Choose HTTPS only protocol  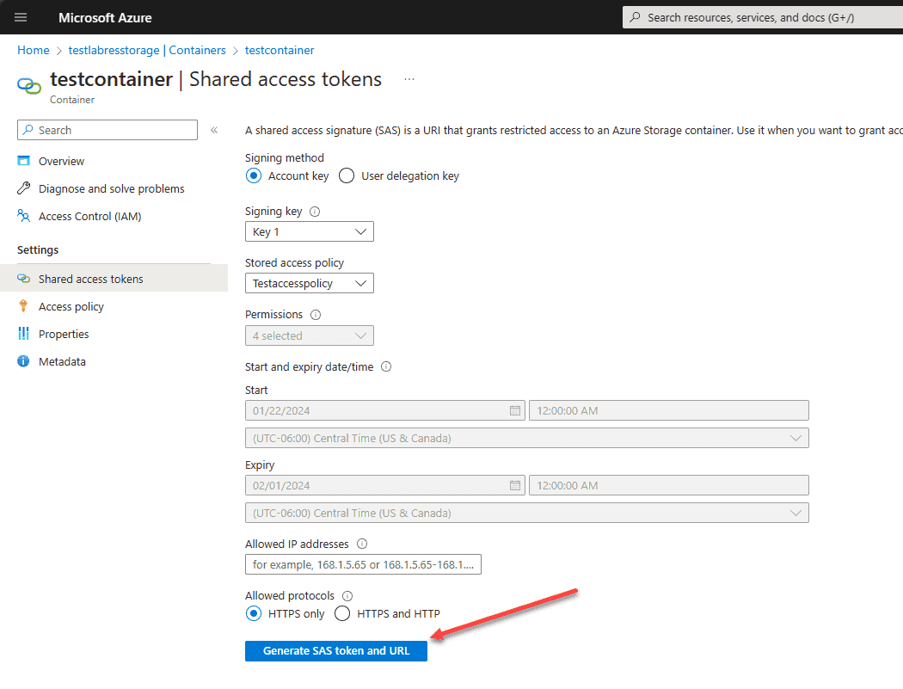tap(254, 613)
